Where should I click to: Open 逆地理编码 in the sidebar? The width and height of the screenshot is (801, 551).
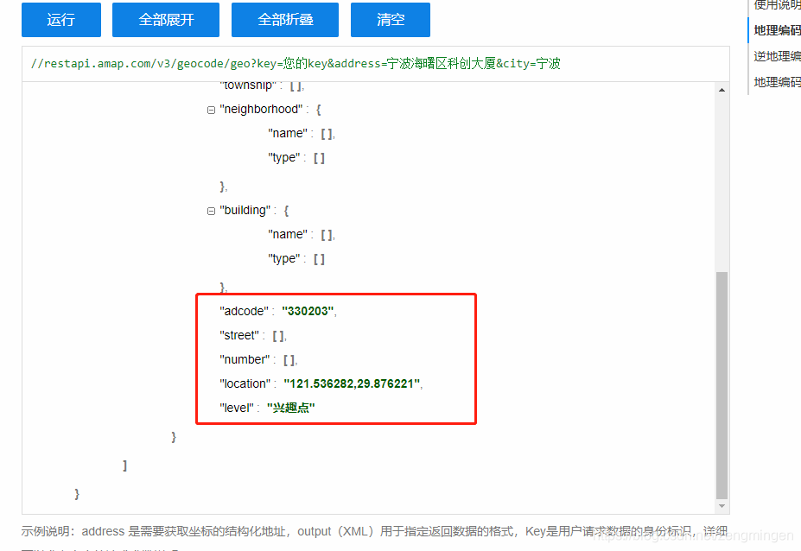coord(777,56)
